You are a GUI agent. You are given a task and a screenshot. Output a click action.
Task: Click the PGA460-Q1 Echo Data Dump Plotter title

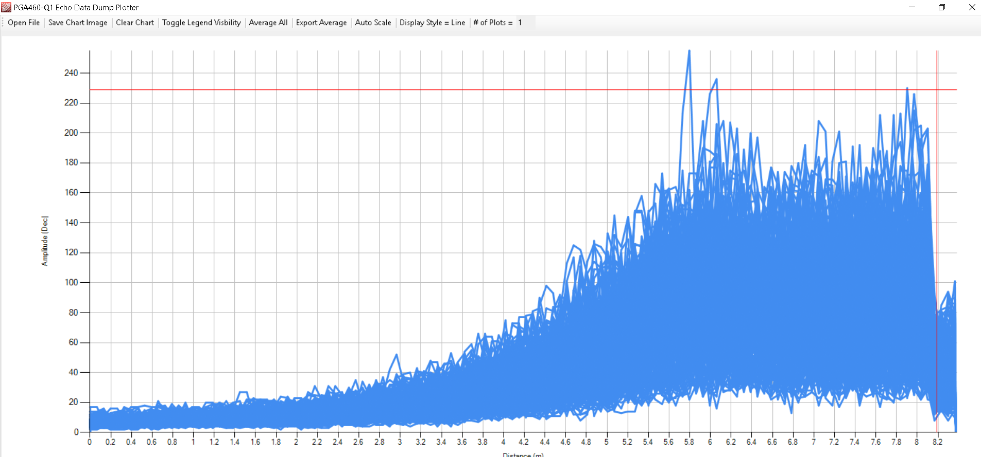pos(76,7)
